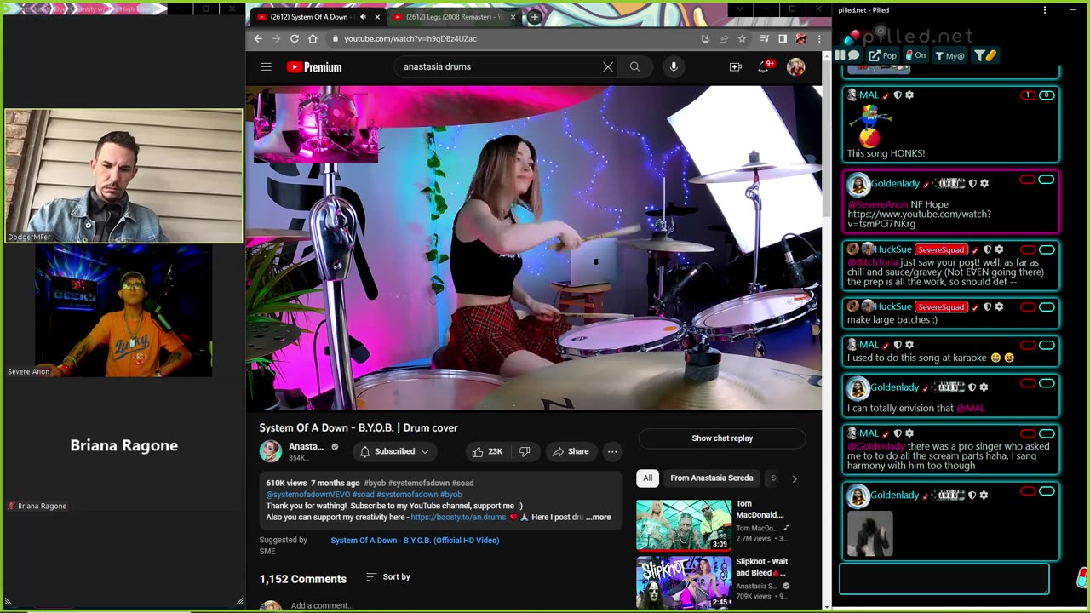
Task: Open a new browser tab
Action: pyautogui.click(x=534, y=17)
